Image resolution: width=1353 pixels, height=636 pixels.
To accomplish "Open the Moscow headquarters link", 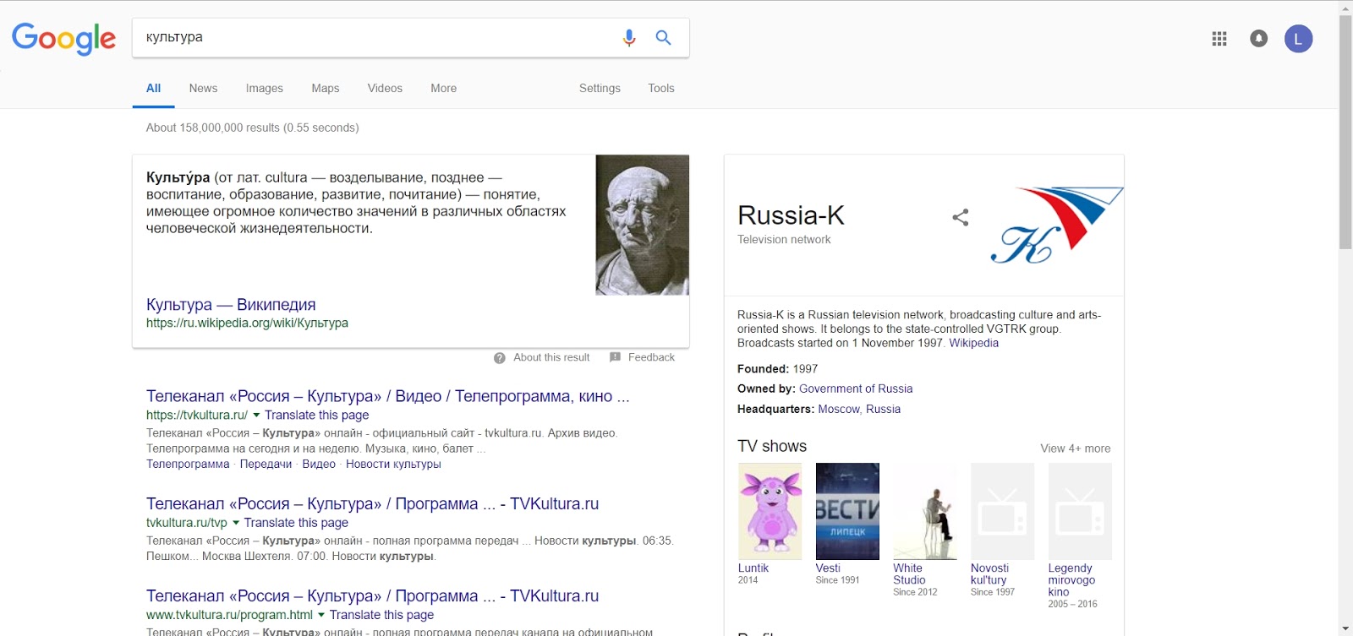I will coord(839,409).
